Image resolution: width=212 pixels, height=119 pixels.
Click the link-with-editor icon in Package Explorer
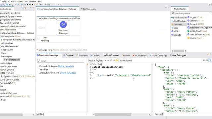pos(25,8)
